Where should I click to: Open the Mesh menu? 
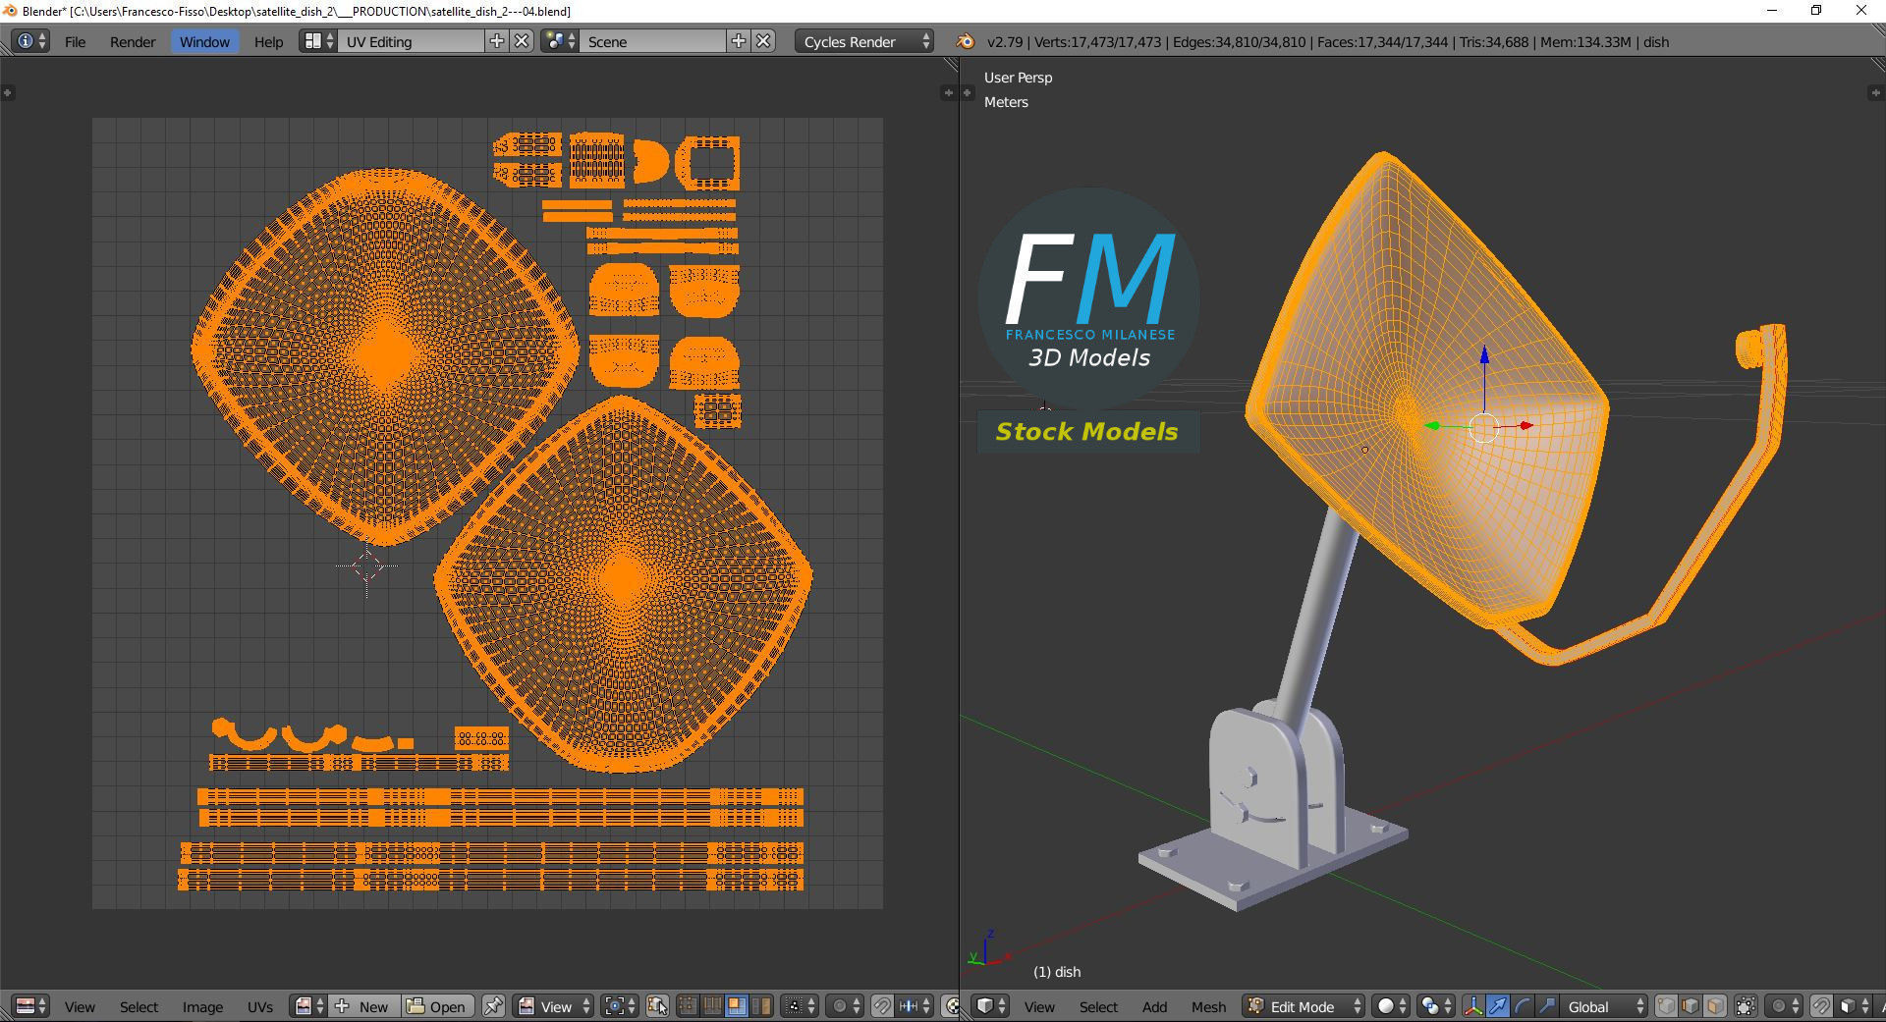coord(1208,1006)
